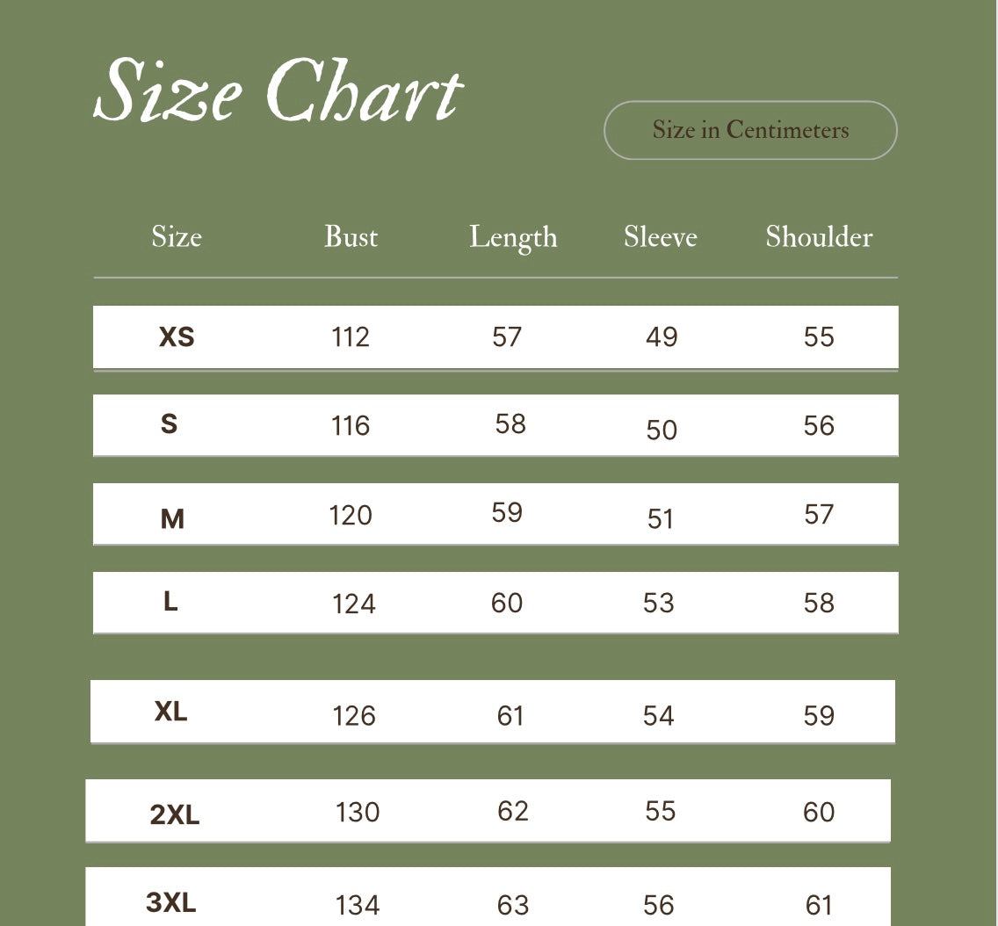Viewport: 998px width, 926px height.
Task: Select sleeve value 53 in L row
Action: coord(658,604)
